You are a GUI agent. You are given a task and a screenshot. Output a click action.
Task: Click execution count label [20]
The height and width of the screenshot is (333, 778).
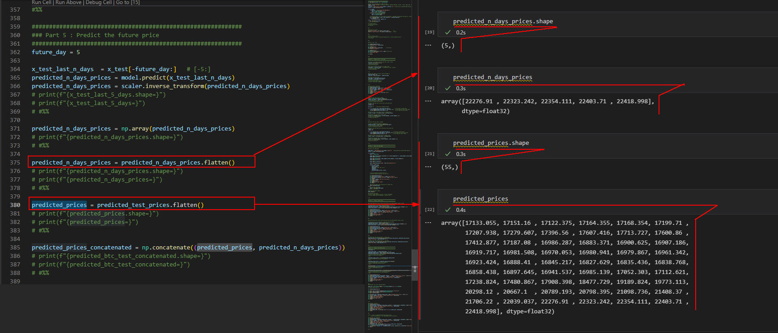pos(429,88)
